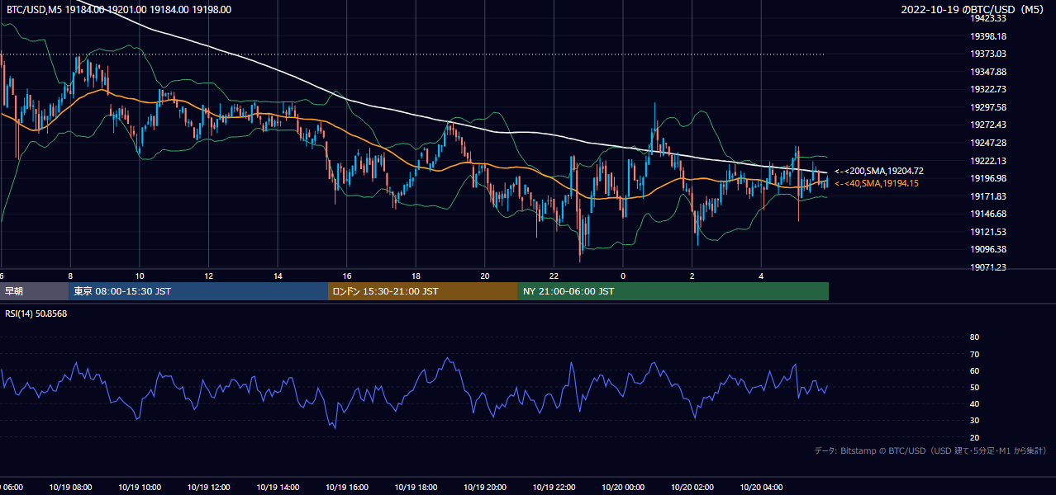Click price axis value 19096.38
The image size is (1056, 495).
tap(987, 249)
